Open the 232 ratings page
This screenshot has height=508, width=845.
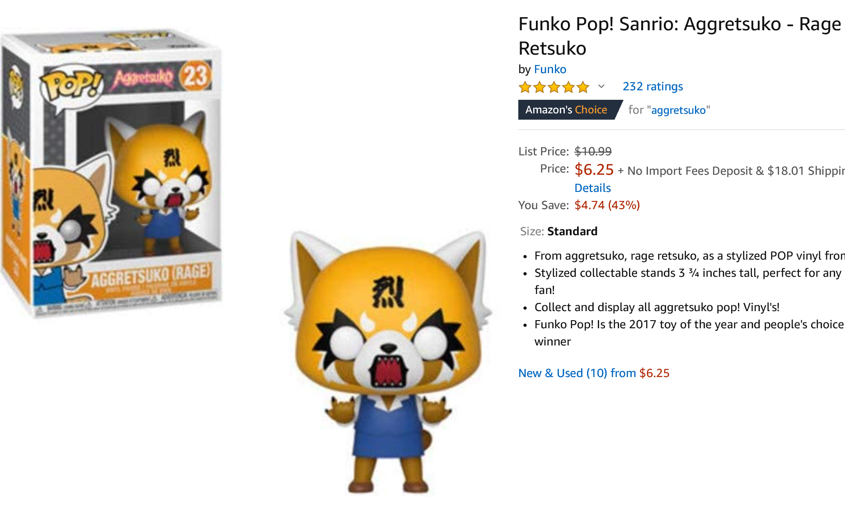[653, 86]
